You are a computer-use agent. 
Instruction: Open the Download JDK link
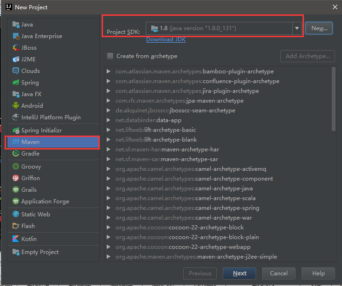click(x=166, y=39)
